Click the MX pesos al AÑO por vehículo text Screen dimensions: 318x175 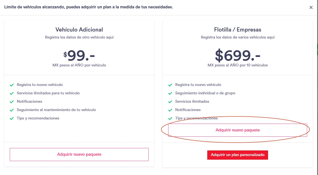79,65
